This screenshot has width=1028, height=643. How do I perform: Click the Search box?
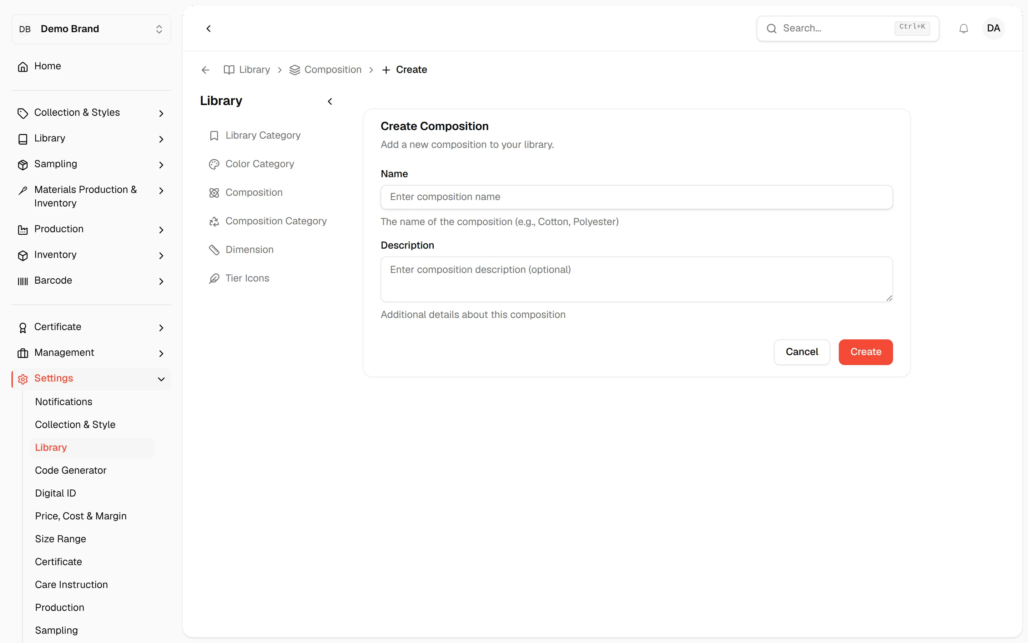[847, 29]
